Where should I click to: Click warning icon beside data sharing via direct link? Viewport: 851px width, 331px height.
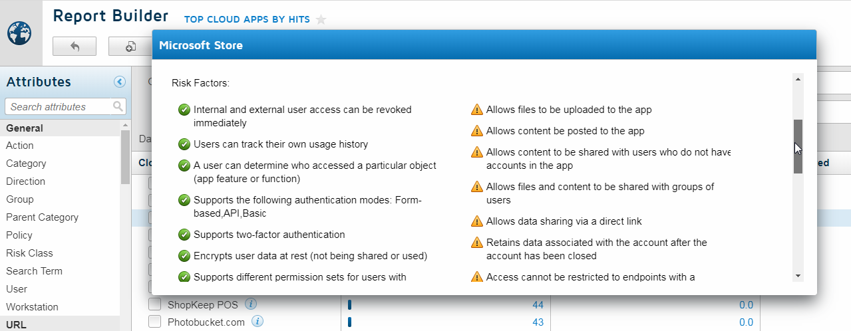click(x=476, y=221)
